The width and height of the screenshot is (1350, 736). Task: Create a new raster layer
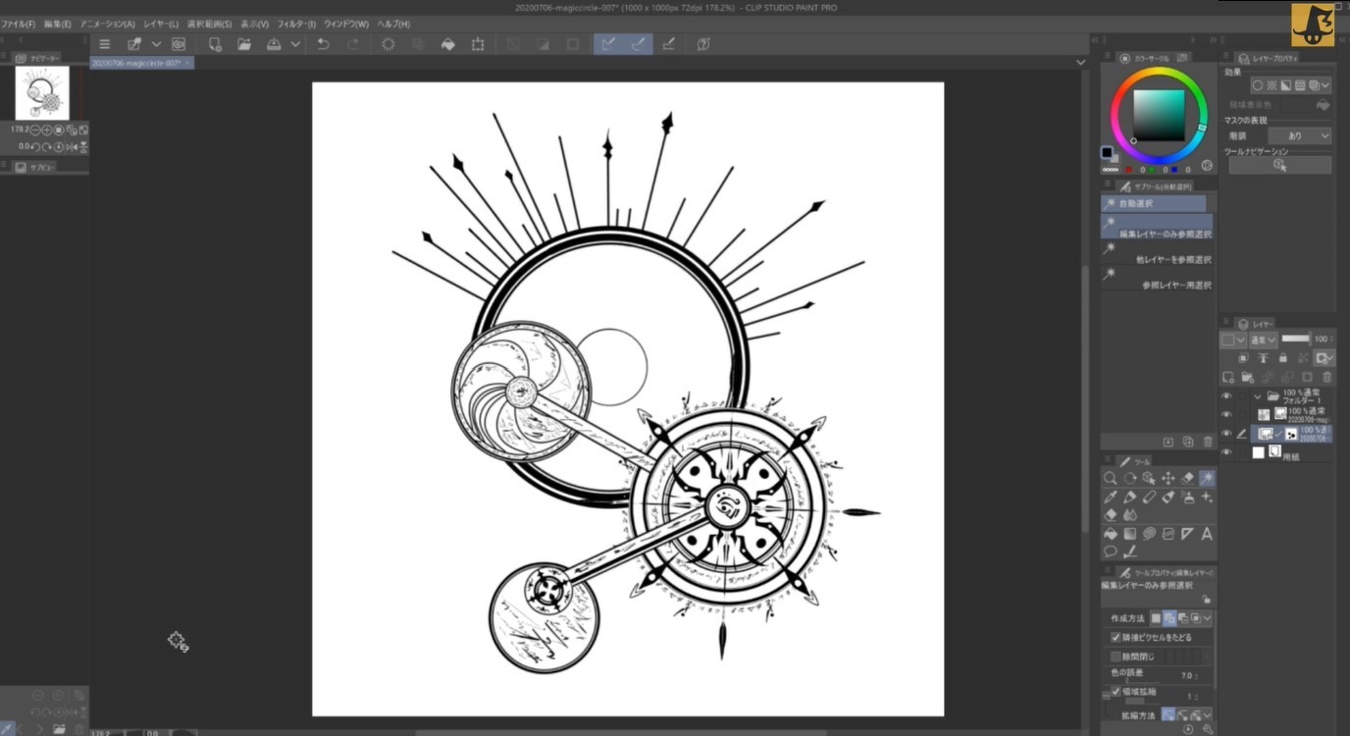pos(1227,377)
